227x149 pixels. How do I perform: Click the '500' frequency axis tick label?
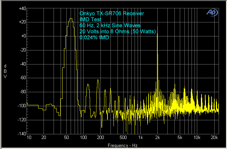[x=123, y=137]
